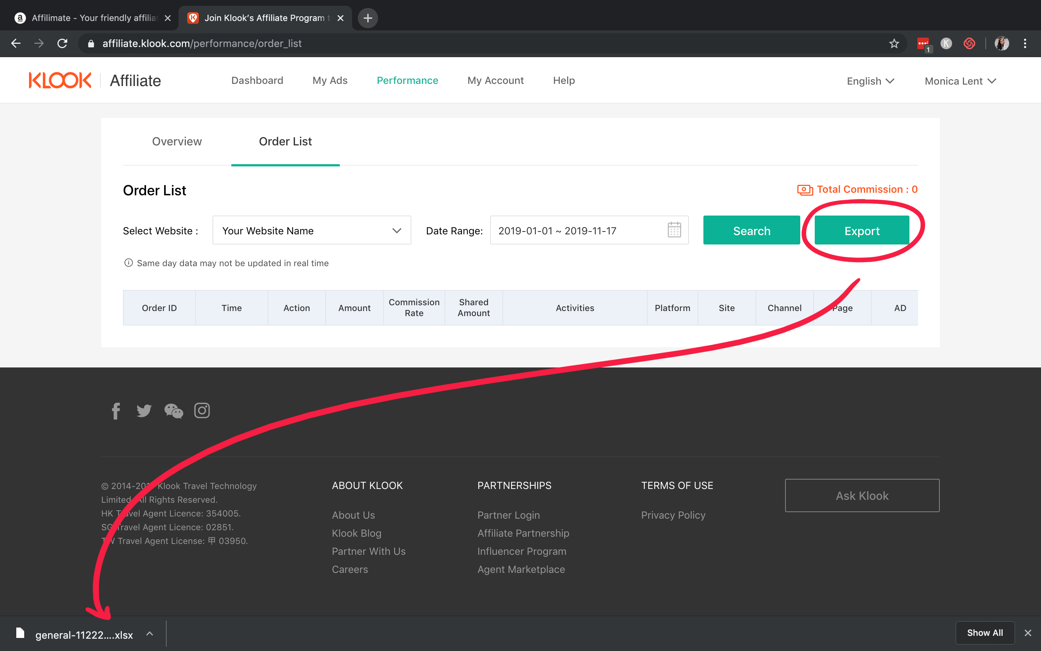Open Klook's WeChat icon
Screen dimensions: 1041x651
click(x=174, y=411)
